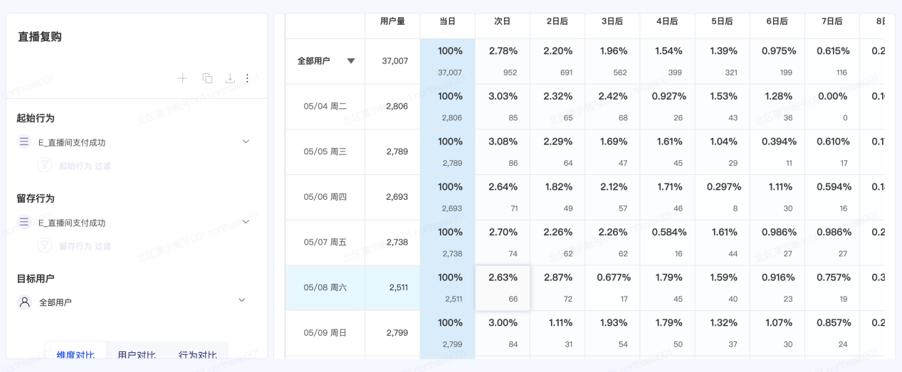The image size is (902, 372).
Task: Expand 全部用户 triangle in table header
Action: pos(351,61)
